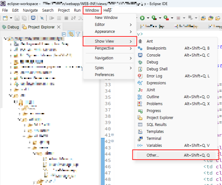Open the Debug view from submenu
Screen dimensions: 222x185
[176, 62]
